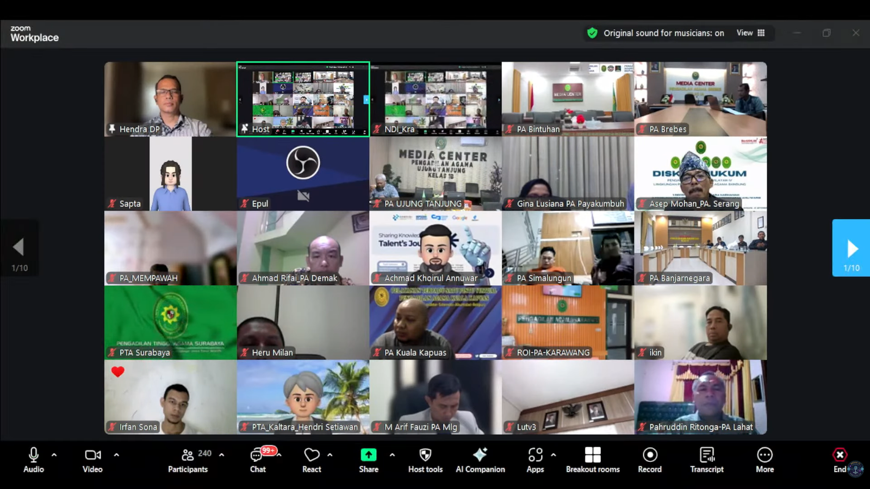This screenshot has width=870, height=489.
Task: Expand Share options arrow
Action: click(x=392, y=455)
